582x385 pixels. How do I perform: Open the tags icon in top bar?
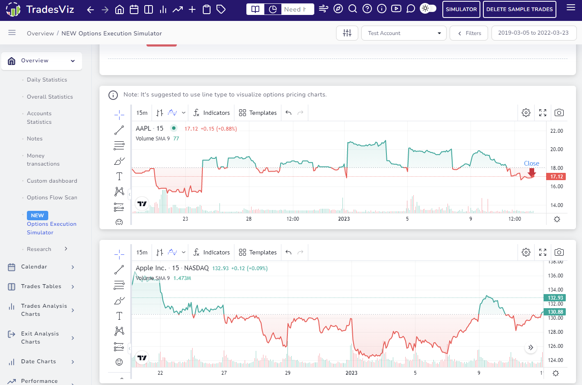coord(221,9)
